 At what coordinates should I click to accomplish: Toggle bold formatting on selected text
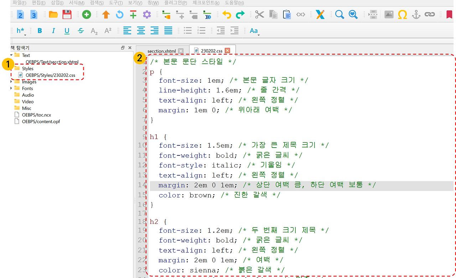[40, 31]
